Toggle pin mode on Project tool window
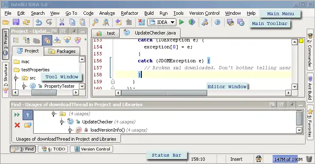Viewport: 315px width, 164px height. 74,31
